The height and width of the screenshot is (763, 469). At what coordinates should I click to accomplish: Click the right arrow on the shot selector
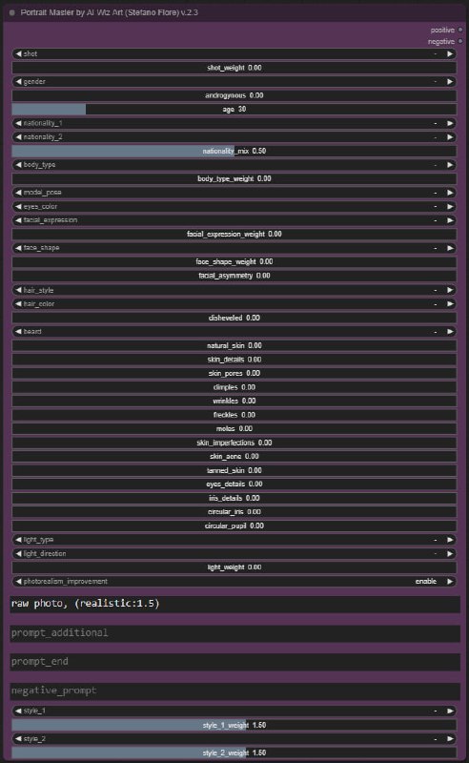tap(450, 53)
